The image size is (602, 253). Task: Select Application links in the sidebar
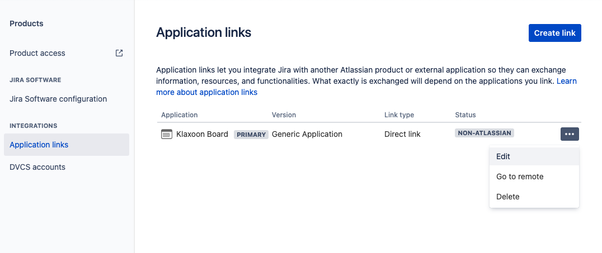[67, 145]
